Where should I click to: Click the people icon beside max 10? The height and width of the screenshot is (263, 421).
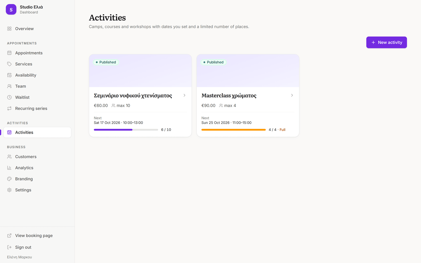pos(113,105)
